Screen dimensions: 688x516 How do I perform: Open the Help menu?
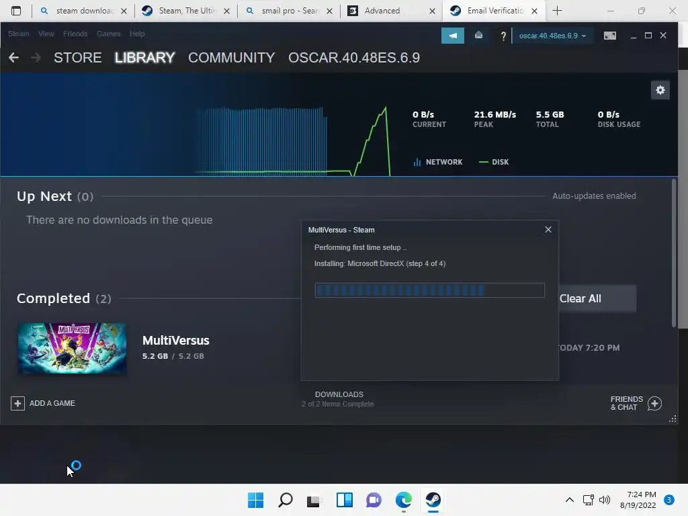[137, 34]
